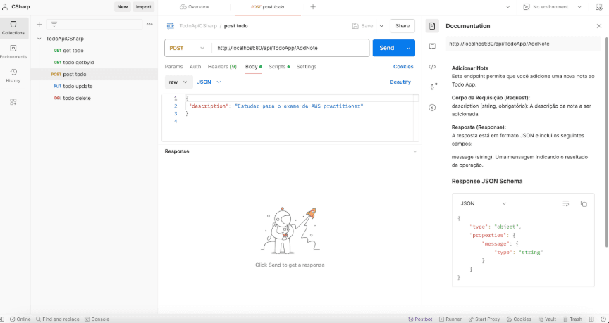
Task: Click the Documentation panel scrollbar
Action: pos(607,142)
